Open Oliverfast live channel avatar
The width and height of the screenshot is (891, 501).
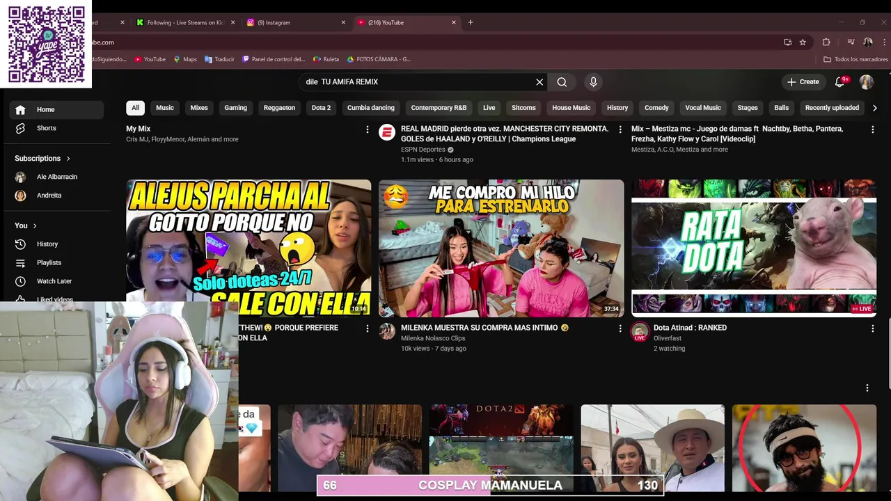pos(640,332)
